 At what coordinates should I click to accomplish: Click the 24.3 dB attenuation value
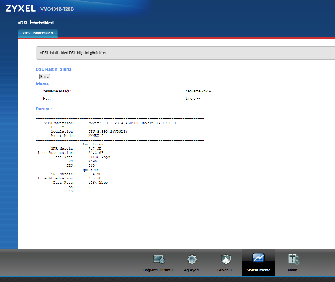tap(96, 153)
